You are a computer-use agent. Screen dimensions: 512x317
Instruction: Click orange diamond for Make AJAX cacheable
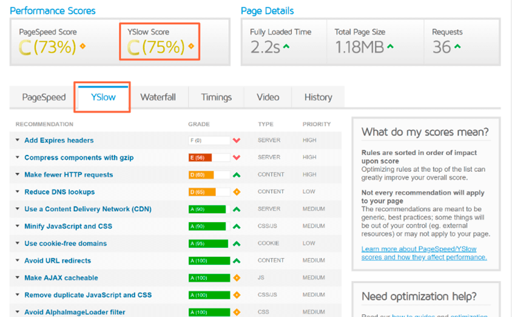point(237,278)
